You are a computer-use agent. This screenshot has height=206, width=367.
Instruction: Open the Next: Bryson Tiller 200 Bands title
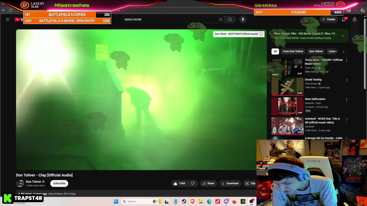(x=305, y=34)
